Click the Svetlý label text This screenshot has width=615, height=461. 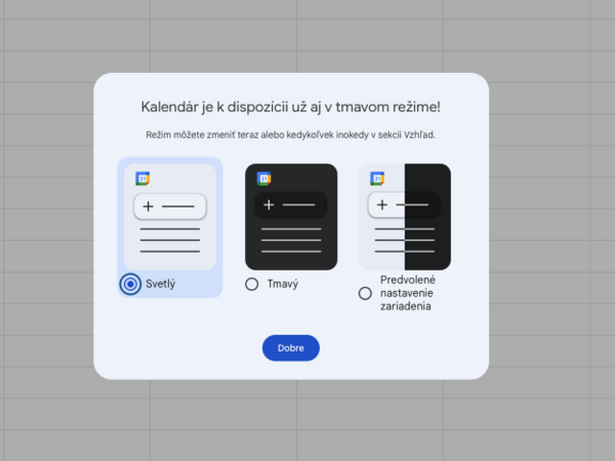pos(160,284)
